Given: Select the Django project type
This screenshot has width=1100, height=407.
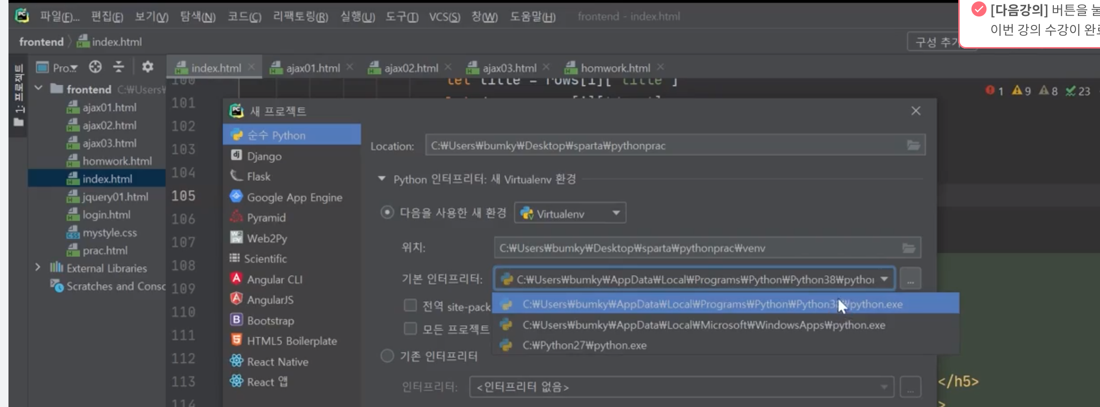Looking at the screenshot, I should (x=291, y=156).
